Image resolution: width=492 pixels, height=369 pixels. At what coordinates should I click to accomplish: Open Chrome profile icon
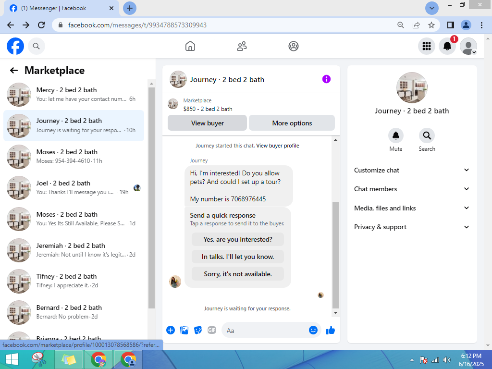[x=466, y=25]
